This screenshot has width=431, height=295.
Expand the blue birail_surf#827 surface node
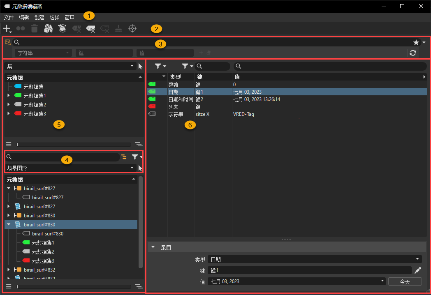(x=9, y=206)
